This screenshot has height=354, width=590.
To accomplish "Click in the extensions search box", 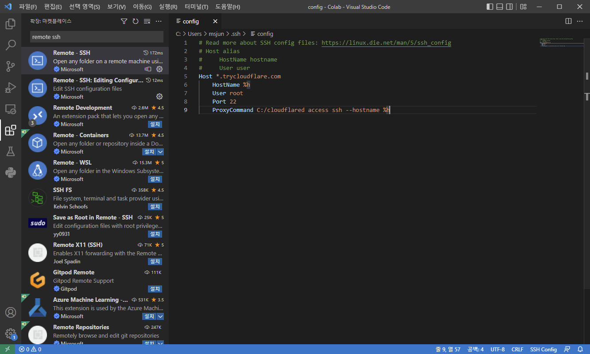I will 97,37.
